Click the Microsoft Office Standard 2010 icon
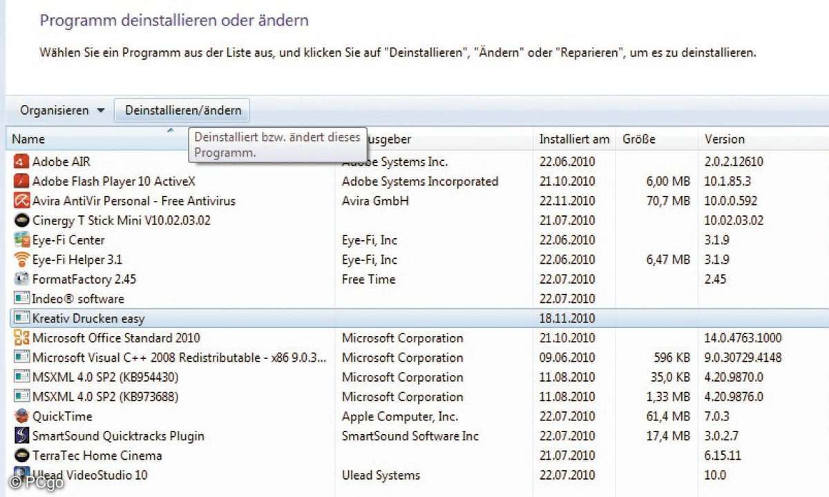Screen dimensions: 829x497 [x=21, y=338]
